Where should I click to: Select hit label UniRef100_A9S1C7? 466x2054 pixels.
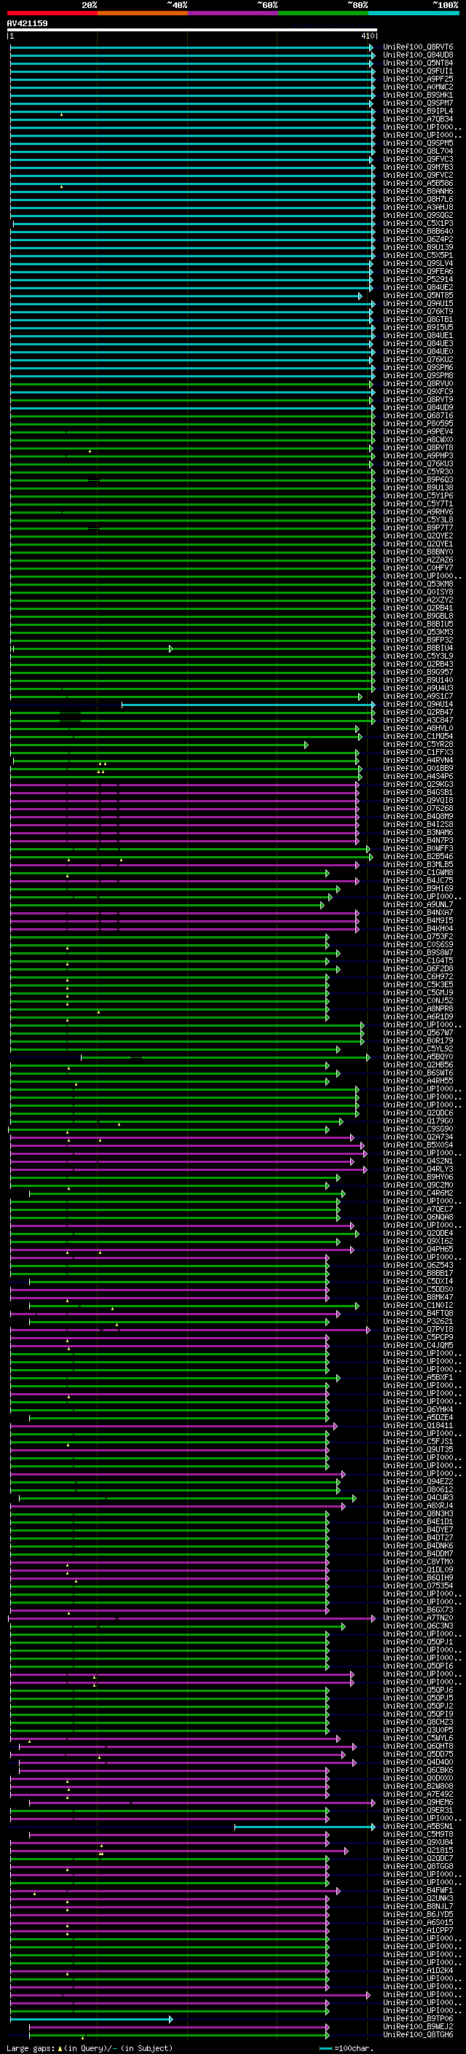[418, 696]
